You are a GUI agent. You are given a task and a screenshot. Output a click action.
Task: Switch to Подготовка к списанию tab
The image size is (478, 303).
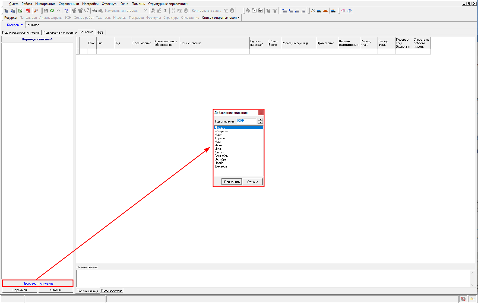point(60,33)
